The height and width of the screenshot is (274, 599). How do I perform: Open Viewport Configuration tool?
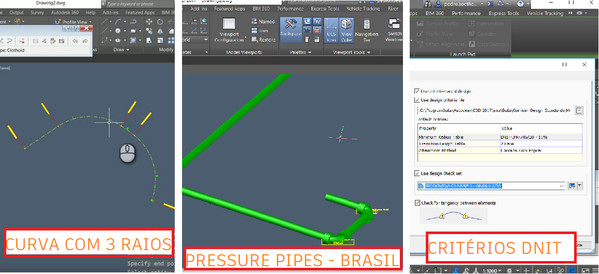pos(229,30)
